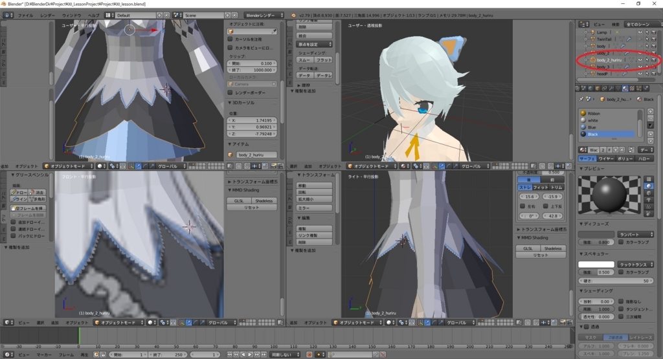Image resolution: width=663 pixels, height=359 pixels.
Task: Enable カメラをビューにロック checkbox
Action: point(230,48)
